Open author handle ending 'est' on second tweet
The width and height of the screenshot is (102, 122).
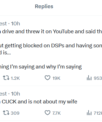click(3, 94)
